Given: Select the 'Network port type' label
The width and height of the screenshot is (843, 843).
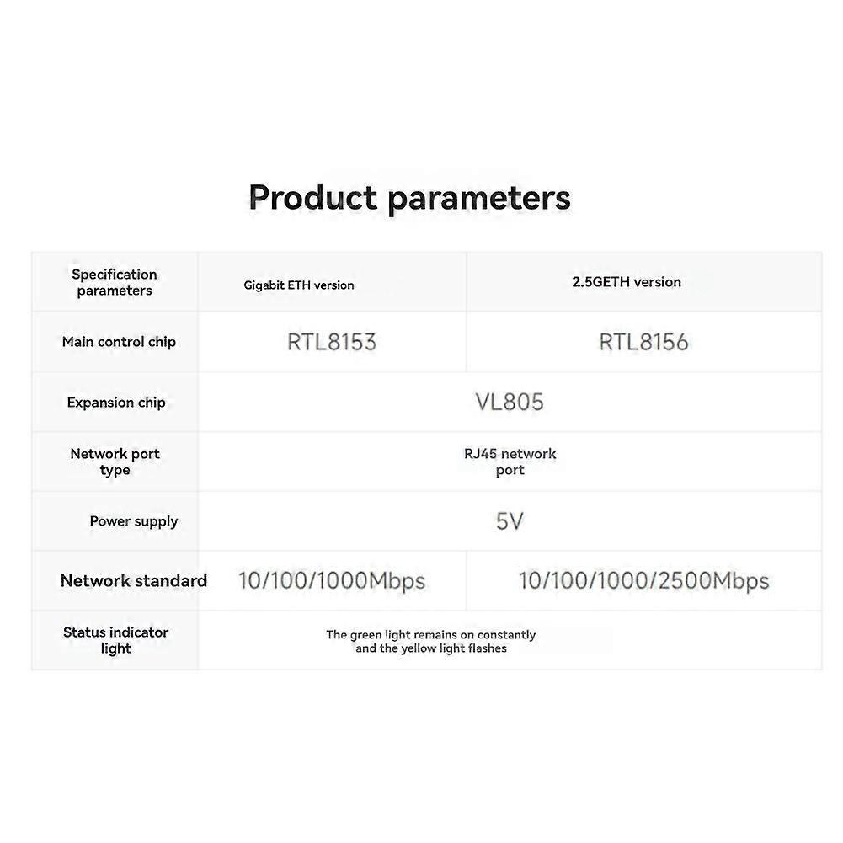Looking at the screenshot, I should [x=115, y=462].
